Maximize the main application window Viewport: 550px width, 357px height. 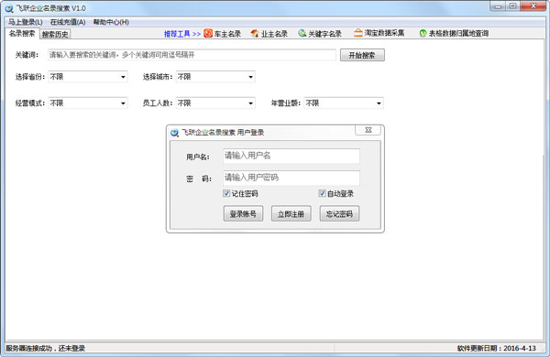coord(512,6)
